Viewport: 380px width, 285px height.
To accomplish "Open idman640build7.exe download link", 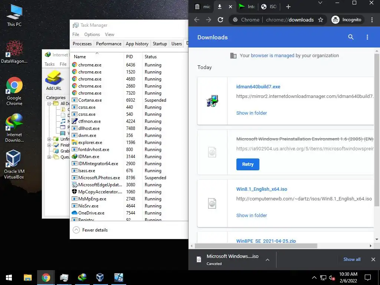I will click(258, 86).
